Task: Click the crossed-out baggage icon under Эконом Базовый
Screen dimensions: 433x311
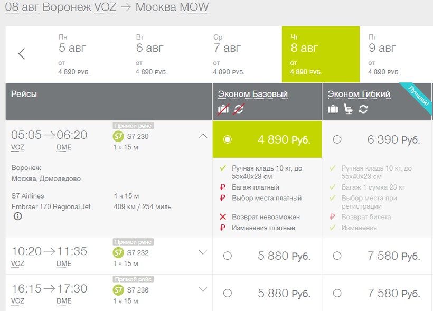Action: click(223, 110)
